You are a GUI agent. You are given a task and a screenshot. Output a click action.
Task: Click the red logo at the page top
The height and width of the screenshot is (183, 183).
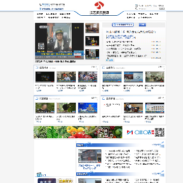99,5
